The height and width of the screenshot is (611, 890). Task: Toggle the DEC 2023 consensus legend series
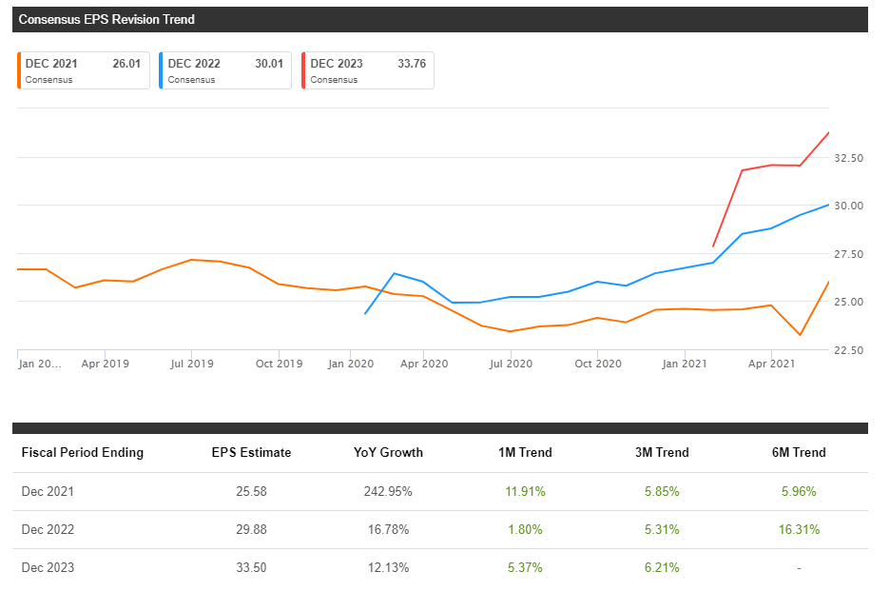point(368,70)
